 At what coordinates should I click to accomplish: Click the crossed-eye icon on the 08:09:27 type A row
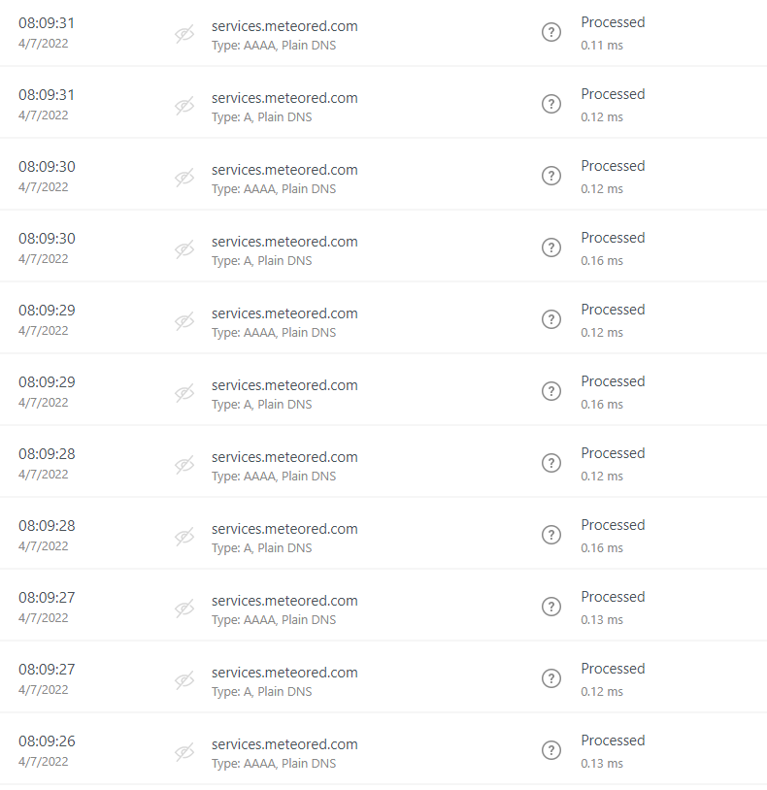click(184, 680)
